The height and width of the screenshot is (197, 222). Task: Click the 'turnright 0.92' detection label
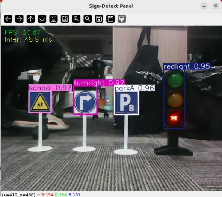point(99,83)
